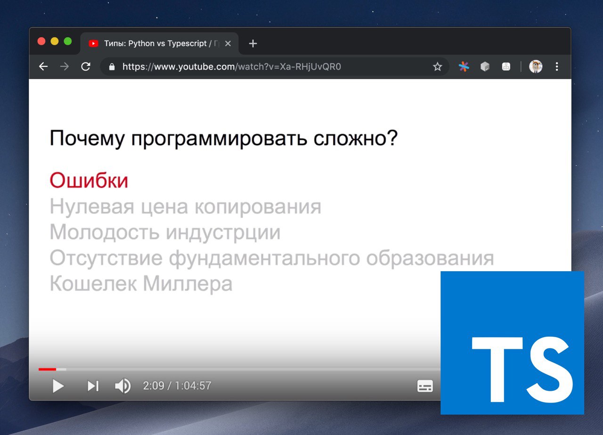Click 'Отсутствие фундаментального образования' line
This screenshot has height=435, width=603.
pyautogui.click(x=272, y=258)
